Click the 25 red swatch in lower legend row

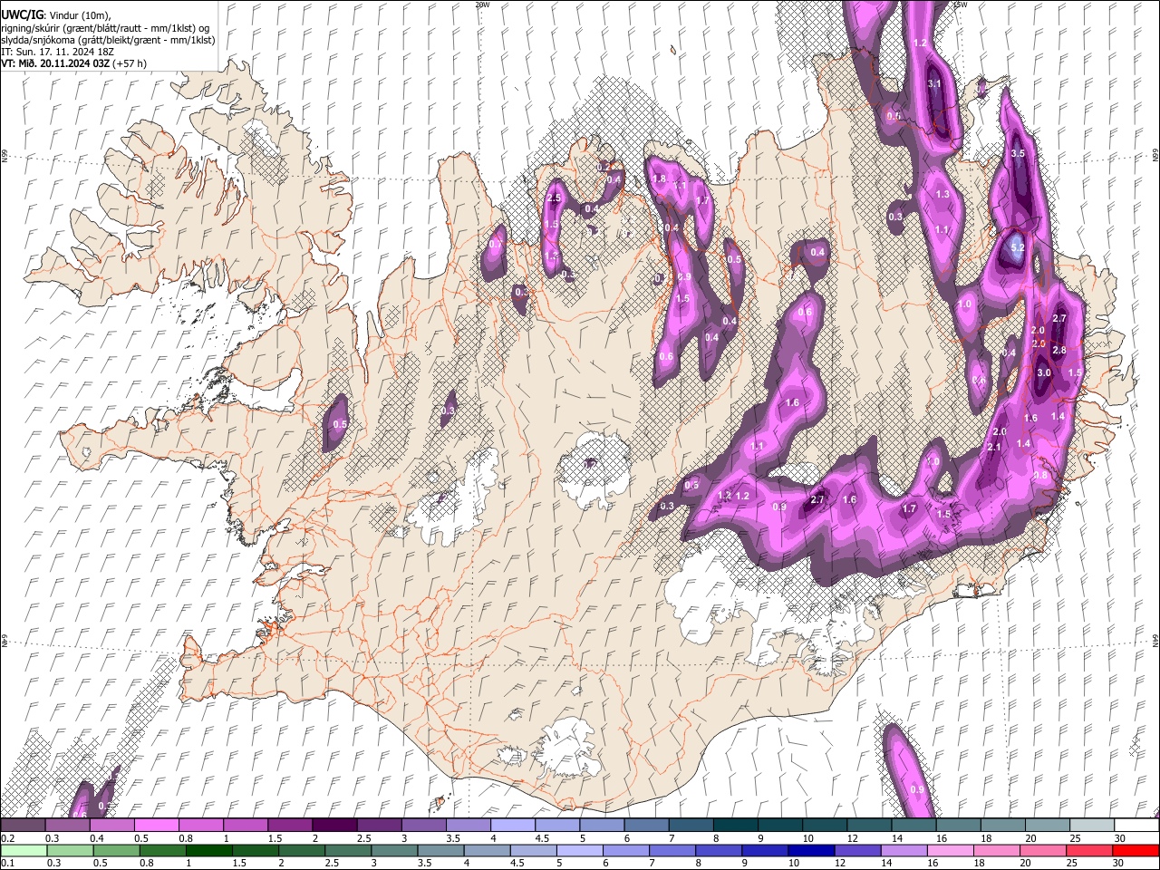point(1089,851)
